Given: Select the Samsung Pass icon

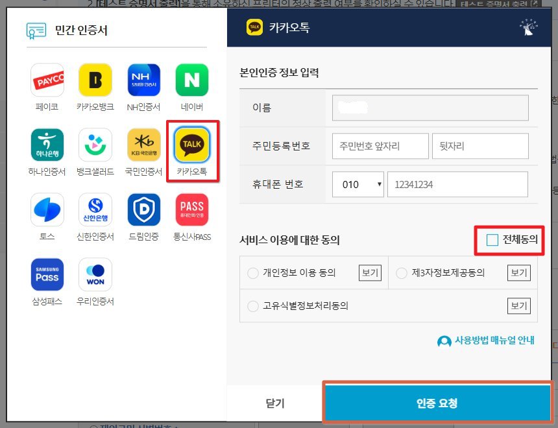Looking at the screenshot, I should pos(47,274).
